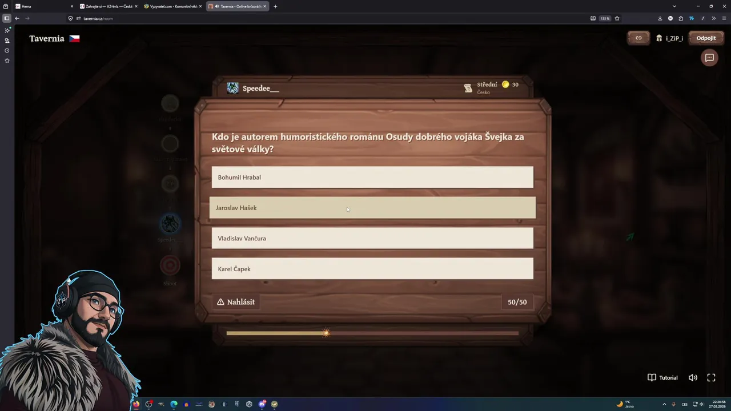Open the chat bubble icon

(709, 58)
